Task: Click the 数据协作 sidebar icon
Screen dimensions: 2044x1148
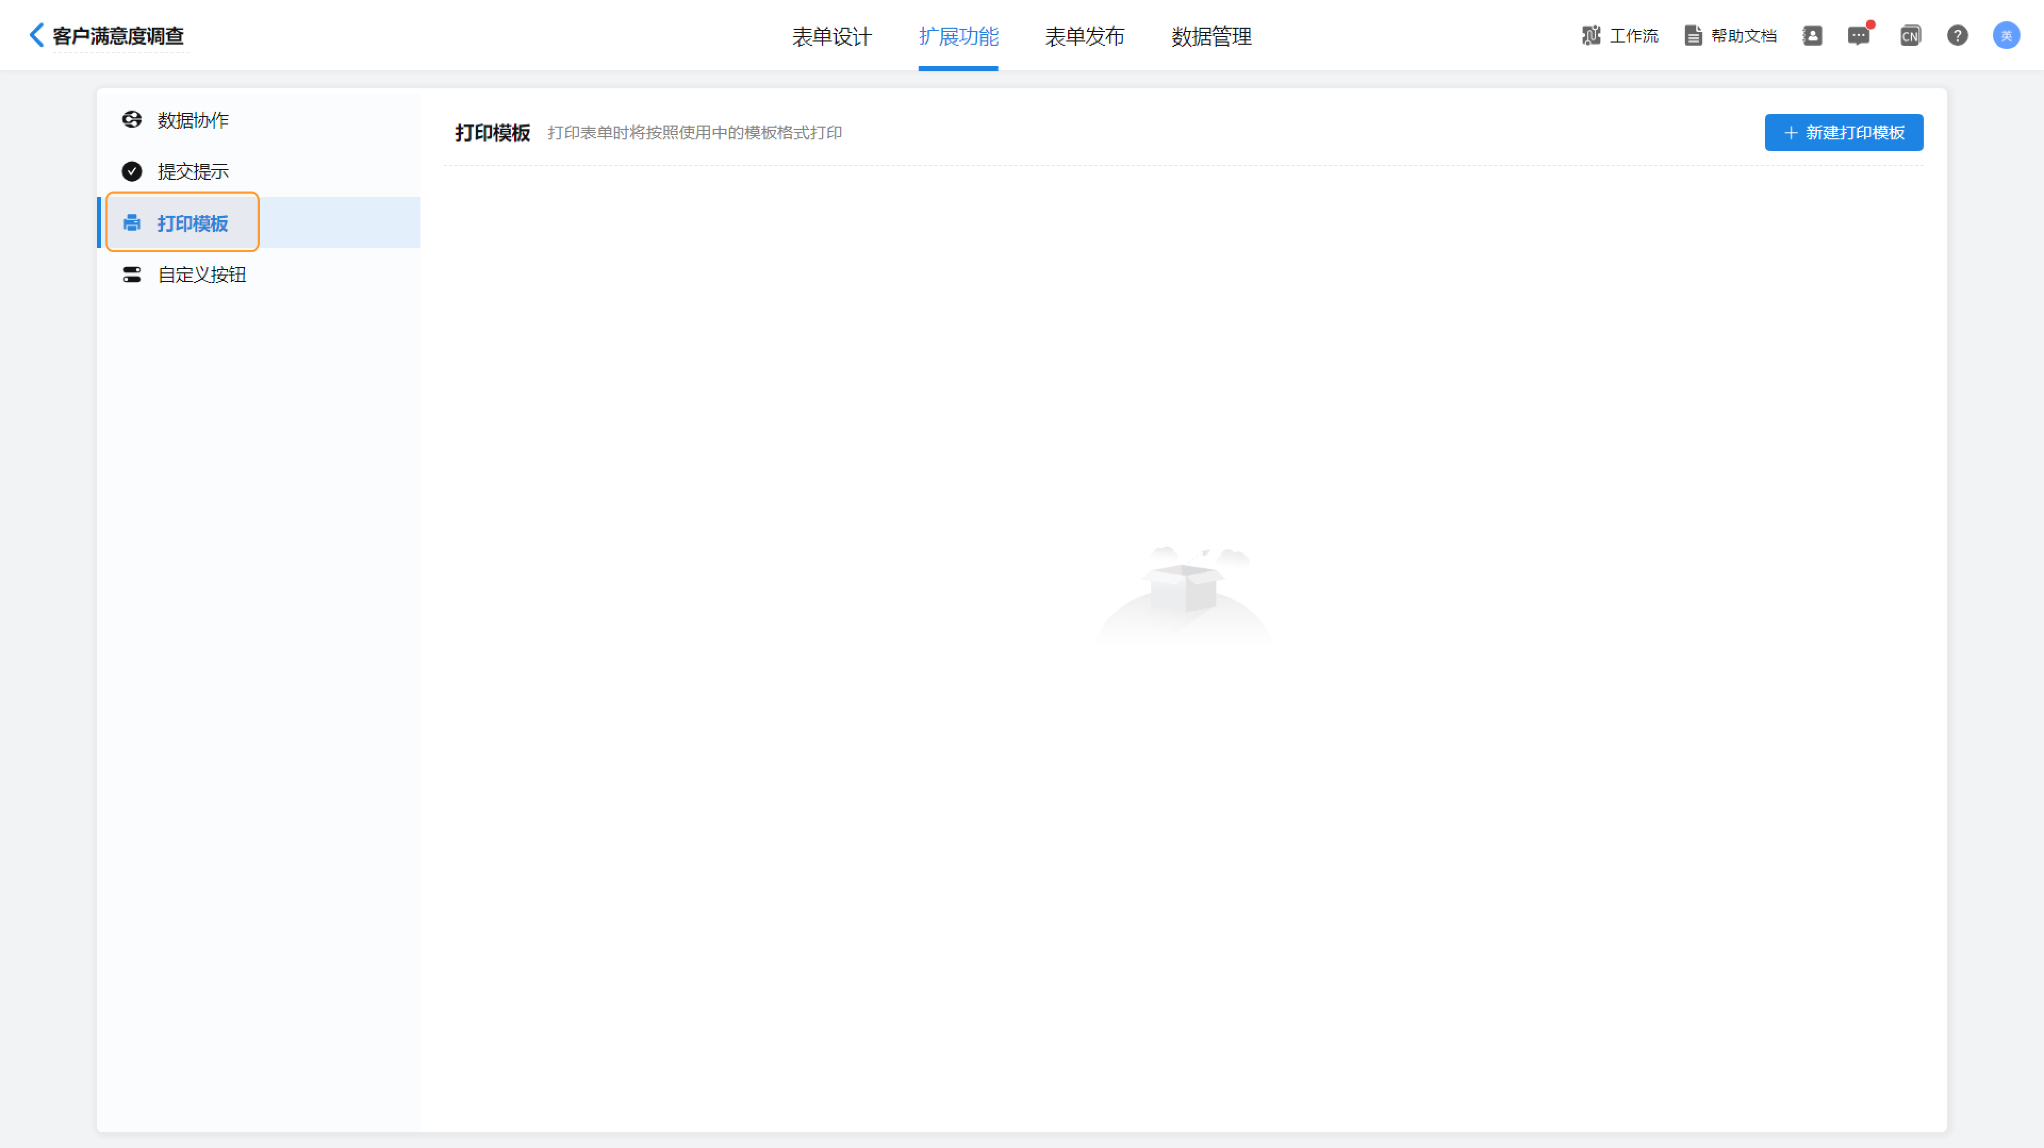Action: (131, 120)
